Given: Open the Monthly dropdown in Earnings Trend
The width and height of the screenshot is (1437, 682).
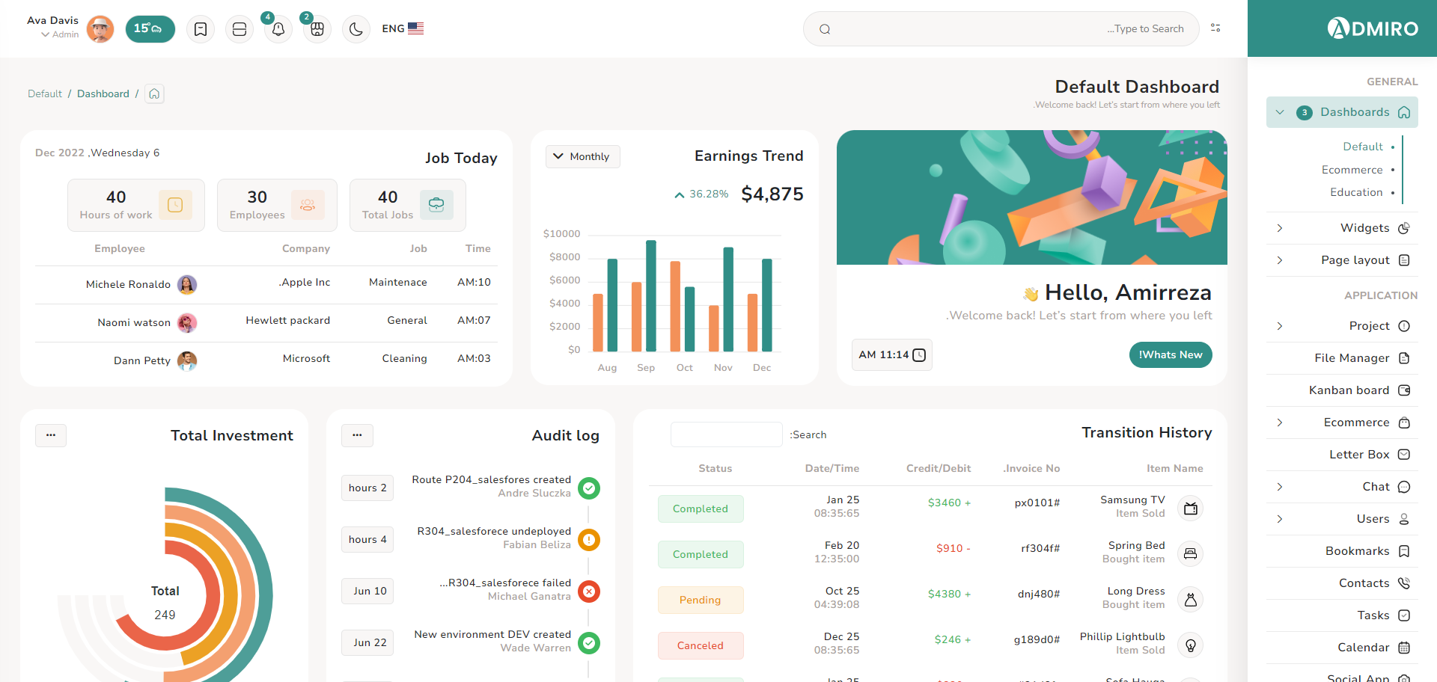Looking at the screenshot, I should [x=582, y=156].
